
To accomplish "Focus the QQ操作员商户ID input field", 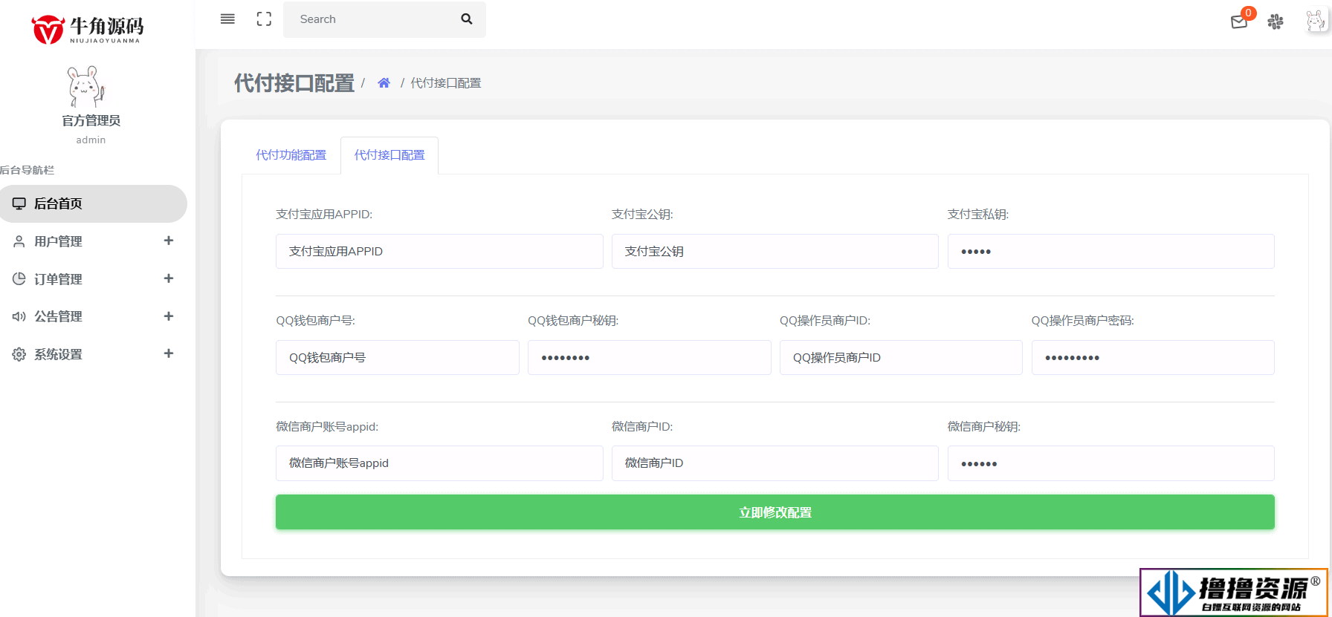I will tap(901, 358).
